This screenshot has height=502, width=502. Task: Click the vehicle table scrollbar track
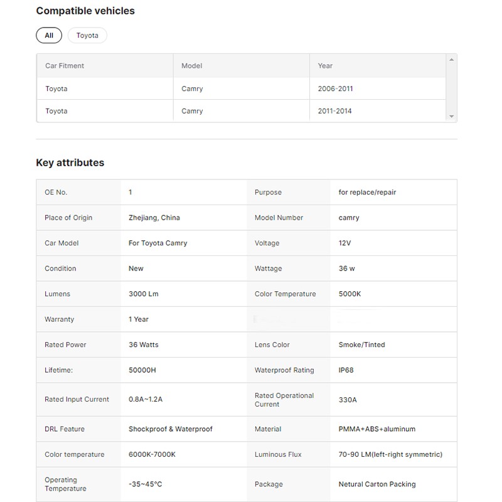tap(451, 88)
